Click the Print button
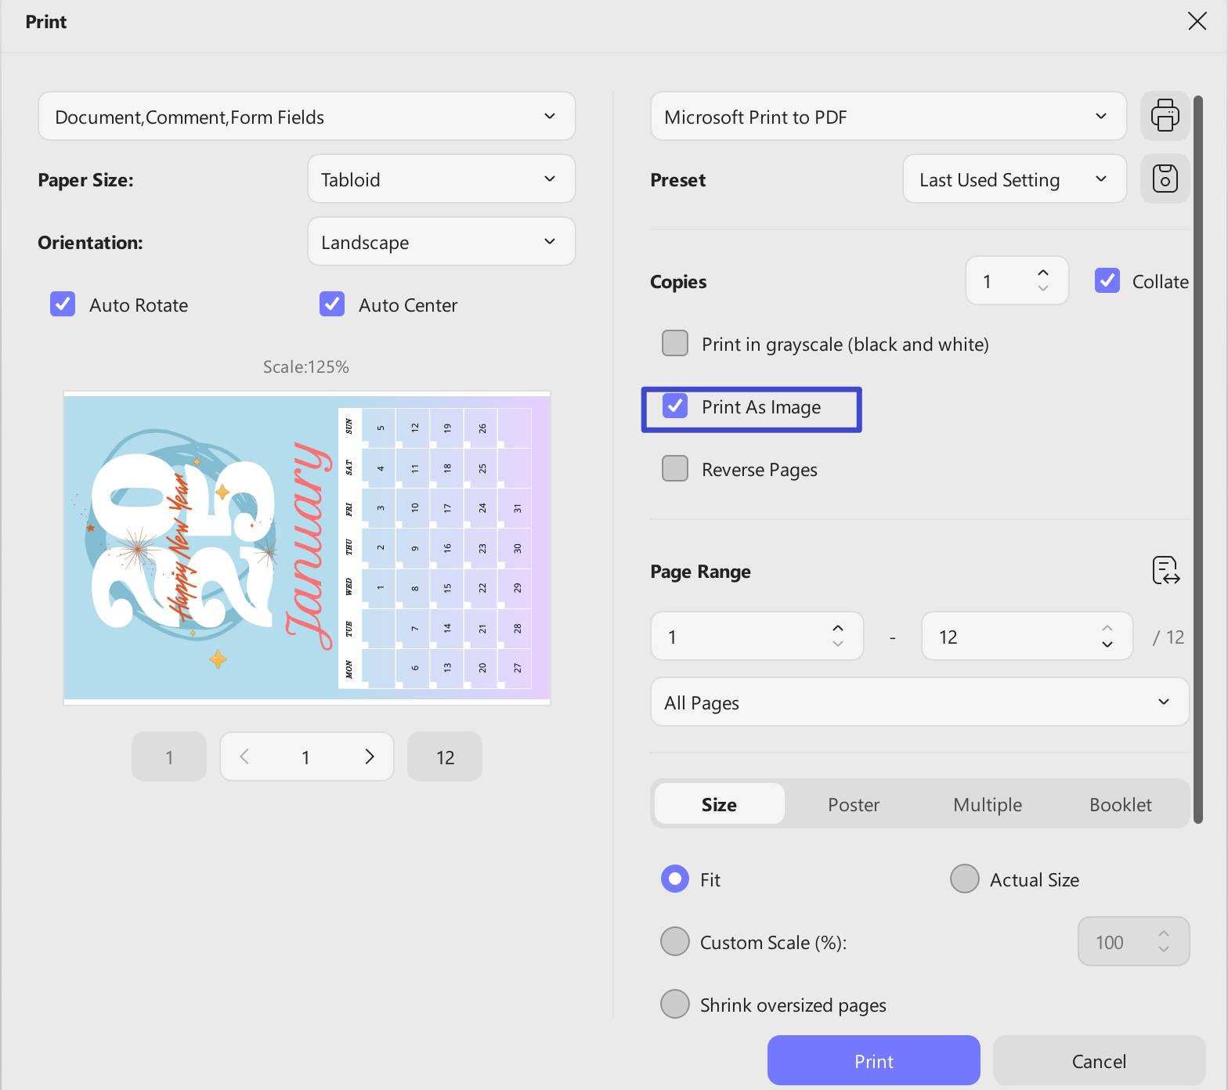 [874, 1061]
